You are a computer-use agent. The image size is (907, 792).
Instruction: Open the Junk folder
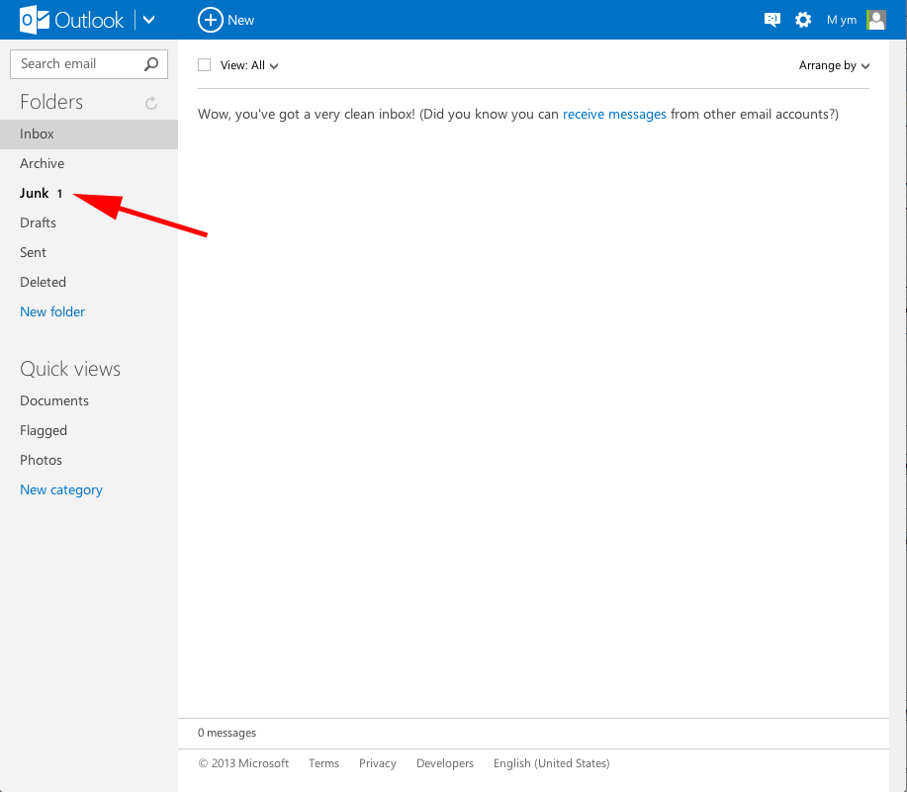click(x=35, y=193)
